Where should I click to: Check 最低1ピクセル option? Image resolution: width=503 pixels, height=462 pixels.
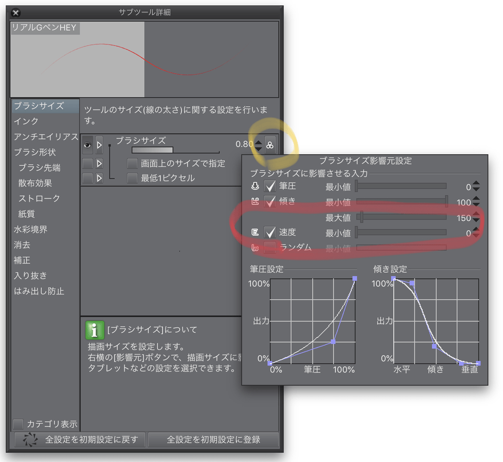click(132, 178)
